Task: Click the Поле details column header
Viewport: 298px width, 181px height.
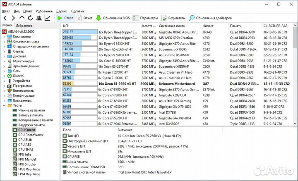Action: point(89,130)
